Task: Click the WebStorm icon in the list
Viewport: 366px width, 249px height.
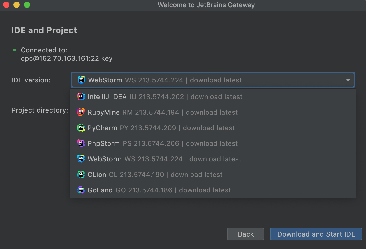Action: point(81,159)
